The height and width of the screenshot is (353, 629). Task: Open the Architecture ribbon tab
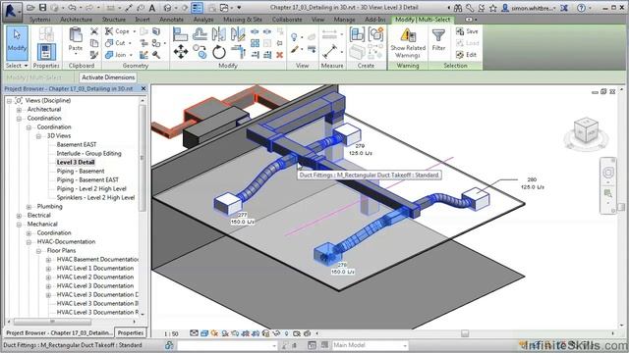[77, 20]
